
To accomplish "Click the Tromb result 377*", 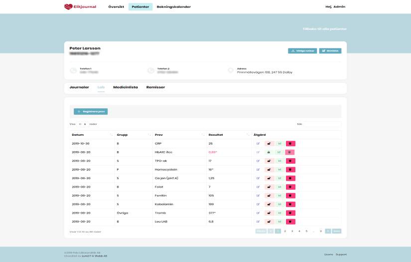I will [x=212, y=213].
